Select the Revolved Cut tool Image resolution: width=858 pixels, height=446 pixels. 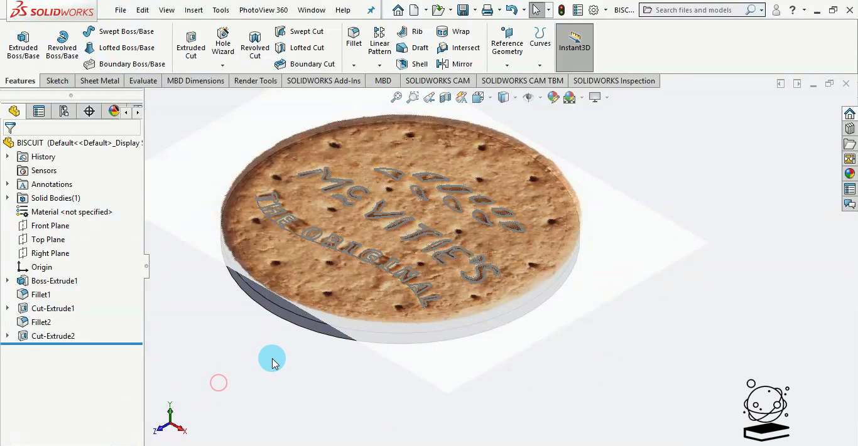[x=255, y=45]
